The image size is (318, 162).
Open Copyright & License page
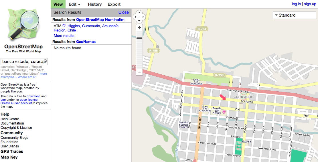tap(16, 128)
